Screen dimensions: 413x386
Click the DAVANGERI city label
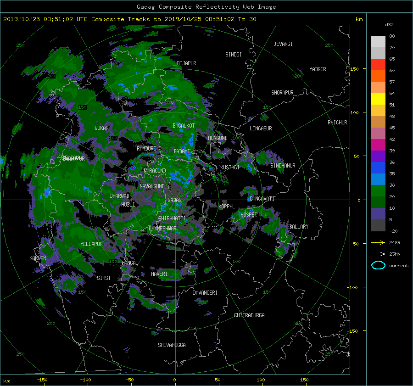205,293
